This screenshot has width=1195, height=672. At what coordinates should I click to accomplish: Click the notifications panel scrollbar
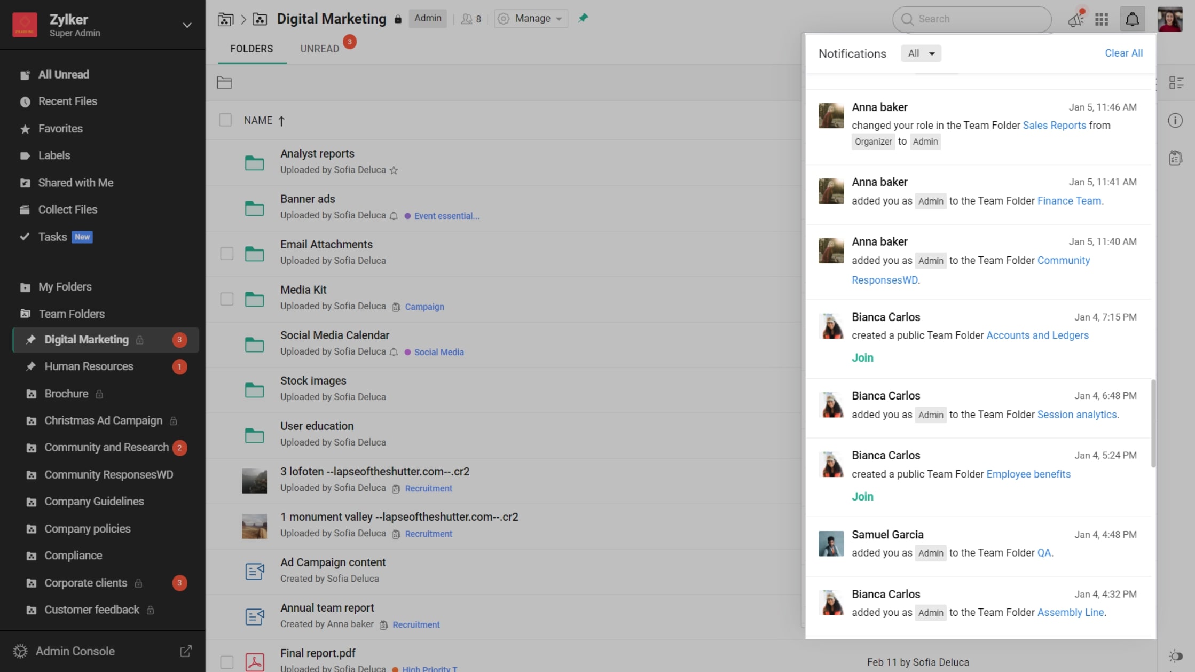point(1153,423)
